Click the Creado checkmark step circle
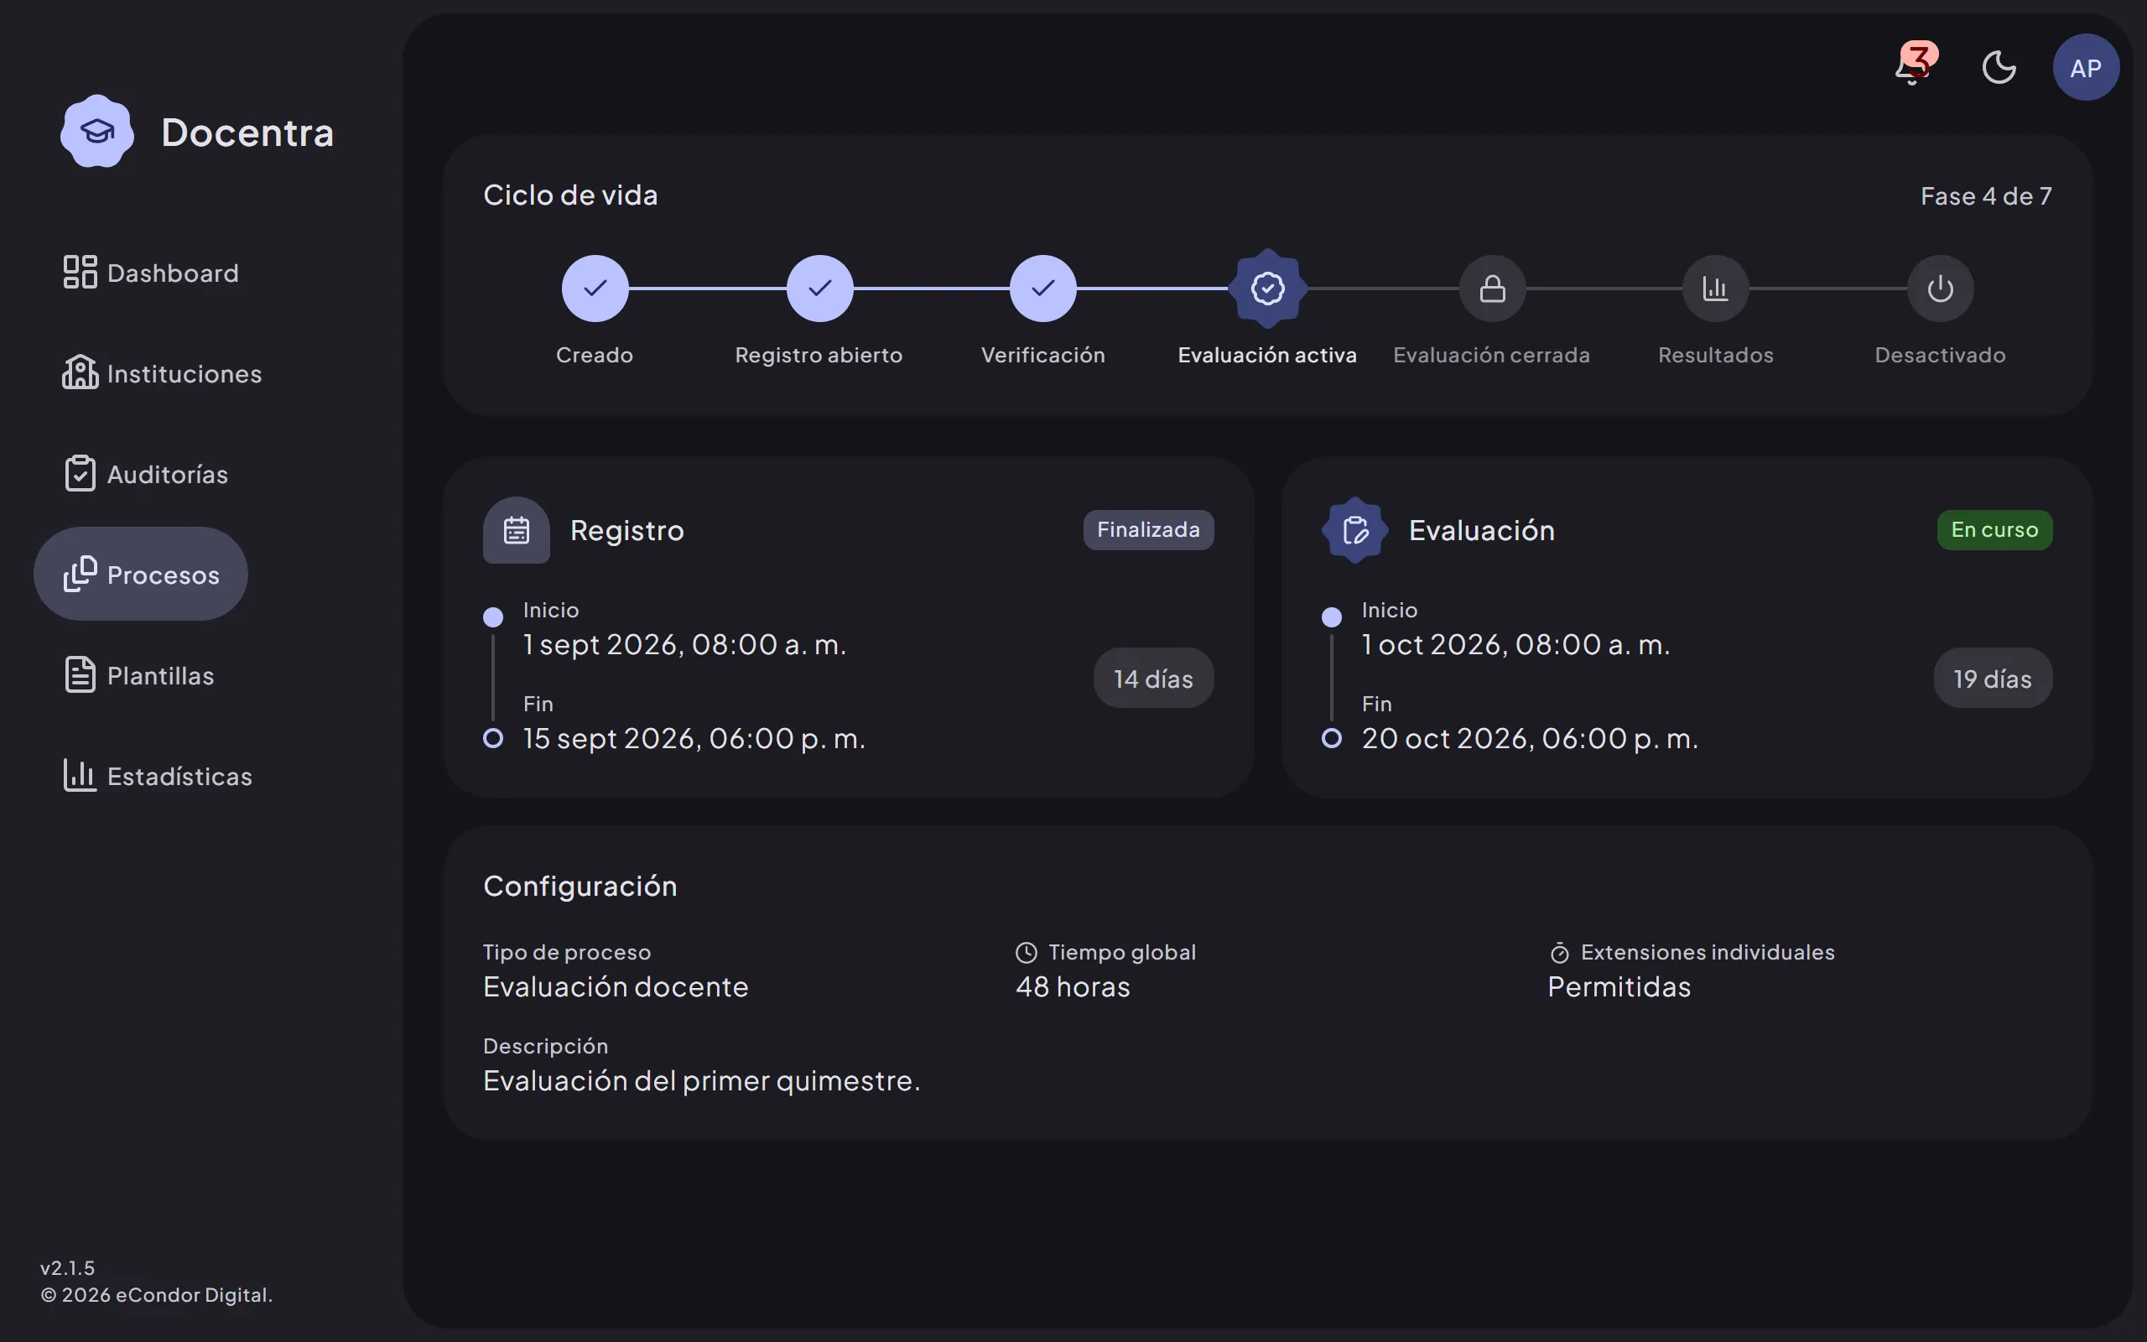 pos(595,289)
